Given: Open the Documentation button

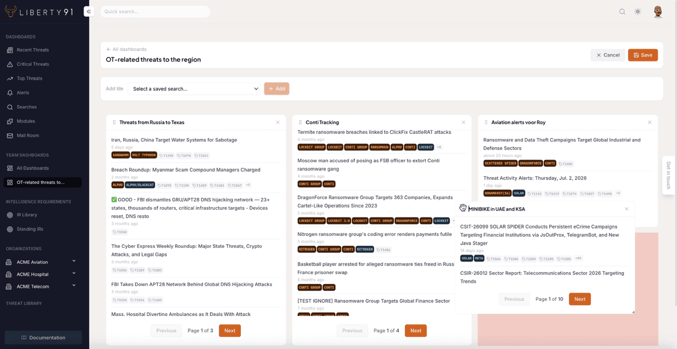Looking at the screenshot, I should click(43, 338).
